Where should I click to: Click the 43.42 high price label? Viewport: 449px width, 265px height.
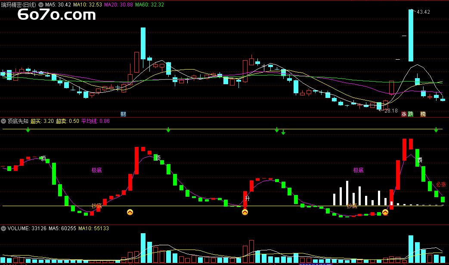tap(423, 12)
